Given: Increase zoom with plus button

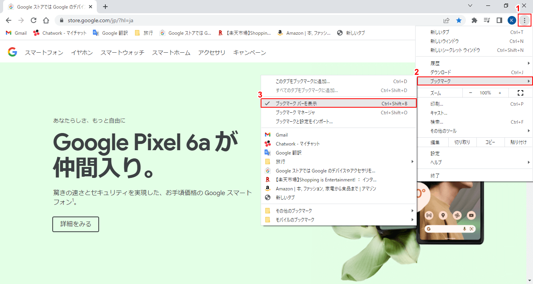Looking at the screenshot, I should coord(500,93).
